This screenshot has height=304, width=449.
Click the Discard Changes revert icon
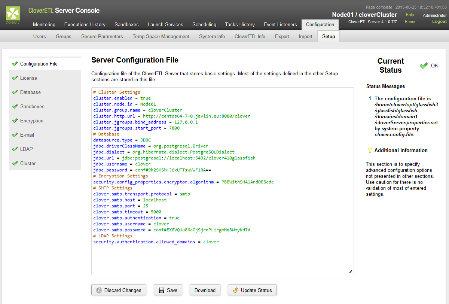click(99, 290)
